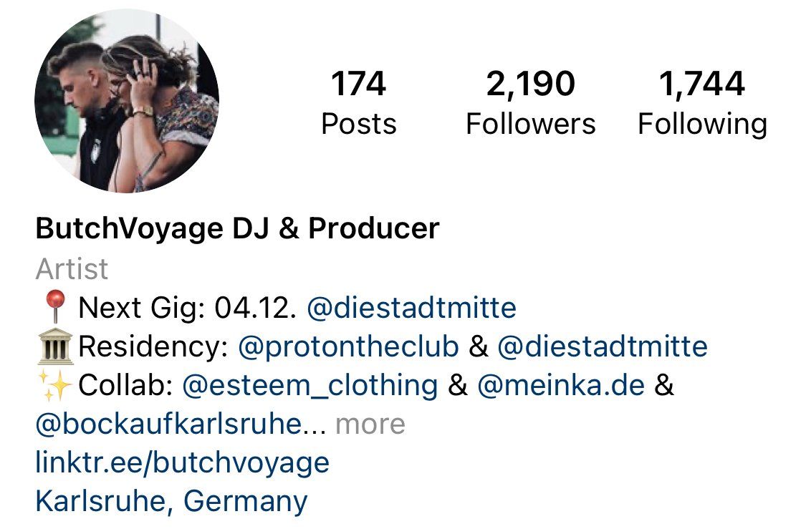Open the 1,744 Following list

[x=702, y=103]
